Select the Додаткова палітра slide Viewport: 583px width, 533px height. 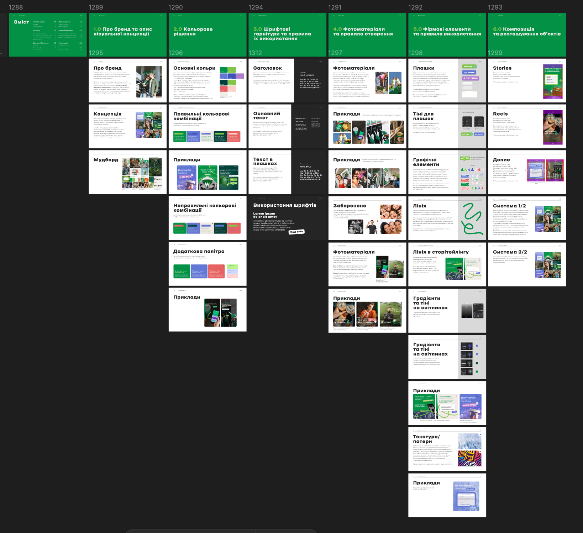click(207, 264)
